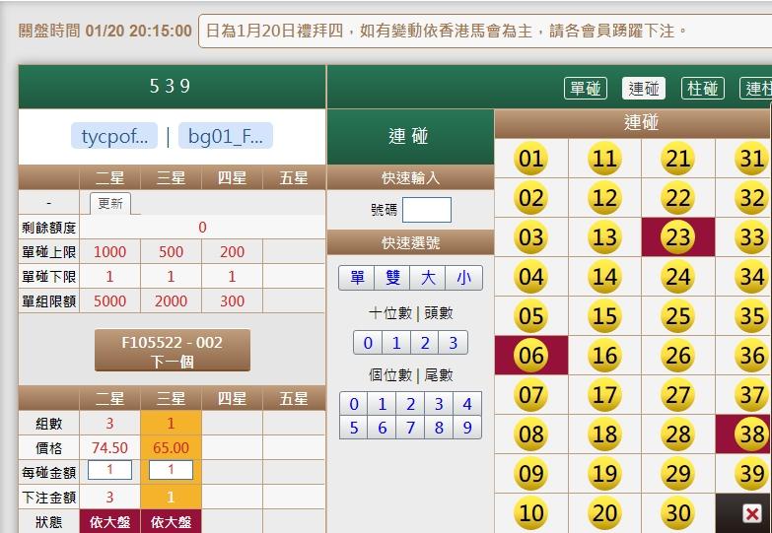The image size is (772, 533).
Task: Select units digit 4 under 個位數
Action: [x=467, y=404]
